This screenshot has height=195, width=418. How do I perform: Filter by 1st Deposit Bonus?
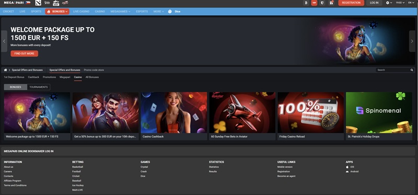click(14, 77)
